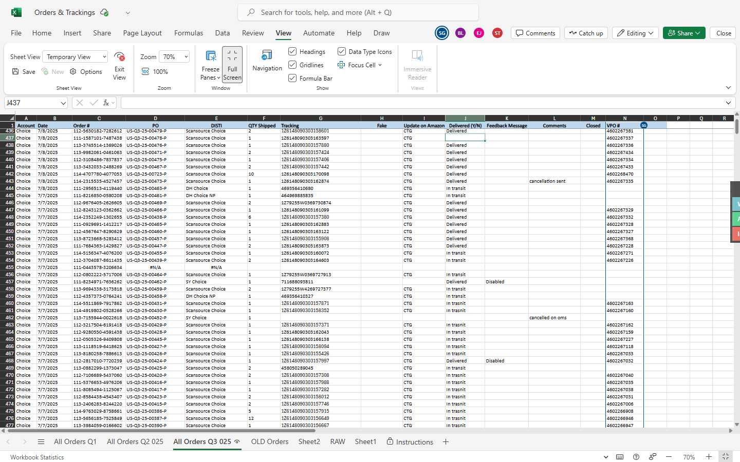Expand the formula bar
Screen dimensions: 740x462
(x=728, y=103)
